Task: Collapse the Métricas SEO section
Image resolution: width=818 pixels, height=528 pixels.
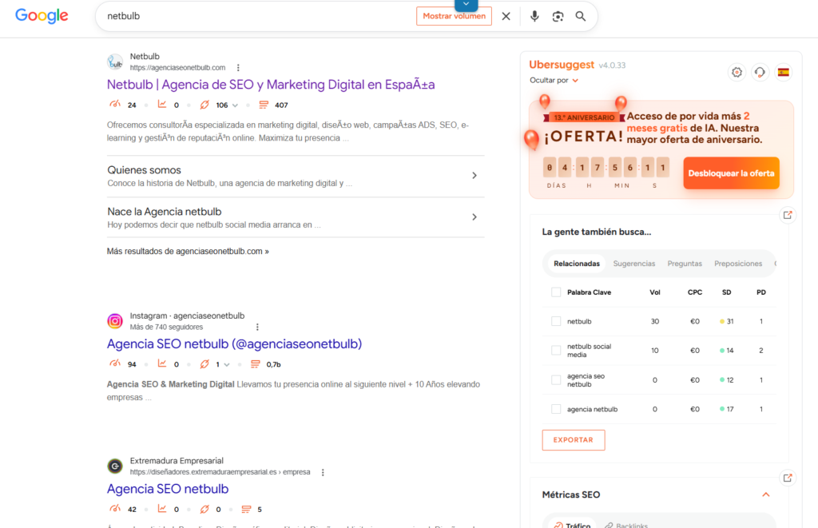Action: pyautogui.click(x=765, y=494)
